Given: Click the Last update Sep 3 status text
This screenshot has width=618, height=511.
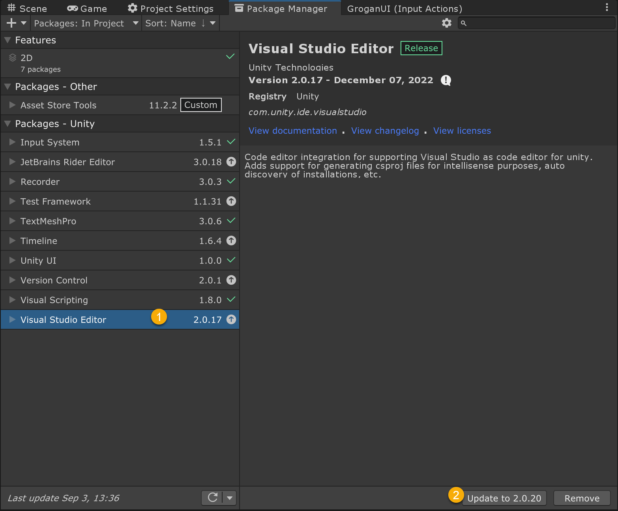Looking at the screenshot, I should (x=64, y=498).
